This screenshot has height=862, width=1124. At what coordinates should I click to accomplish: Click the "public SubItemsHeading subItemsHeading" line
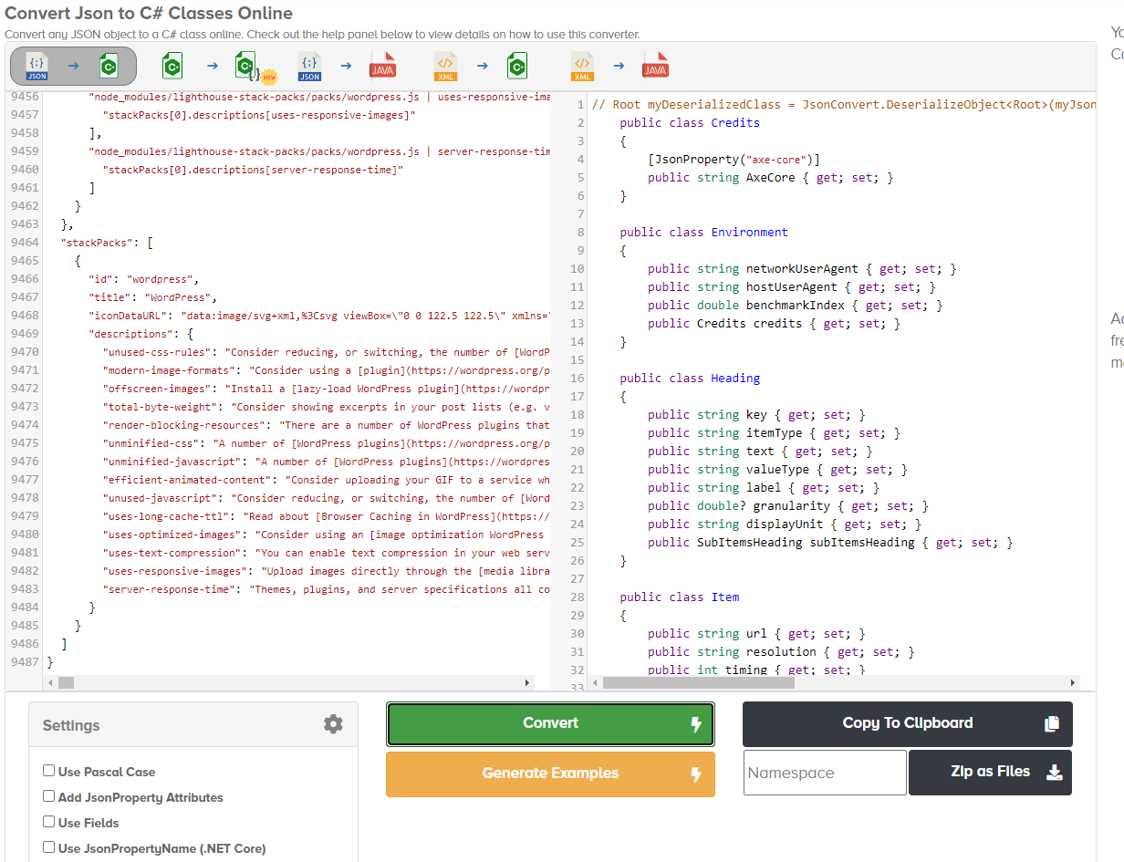click(x=831, y=542)
